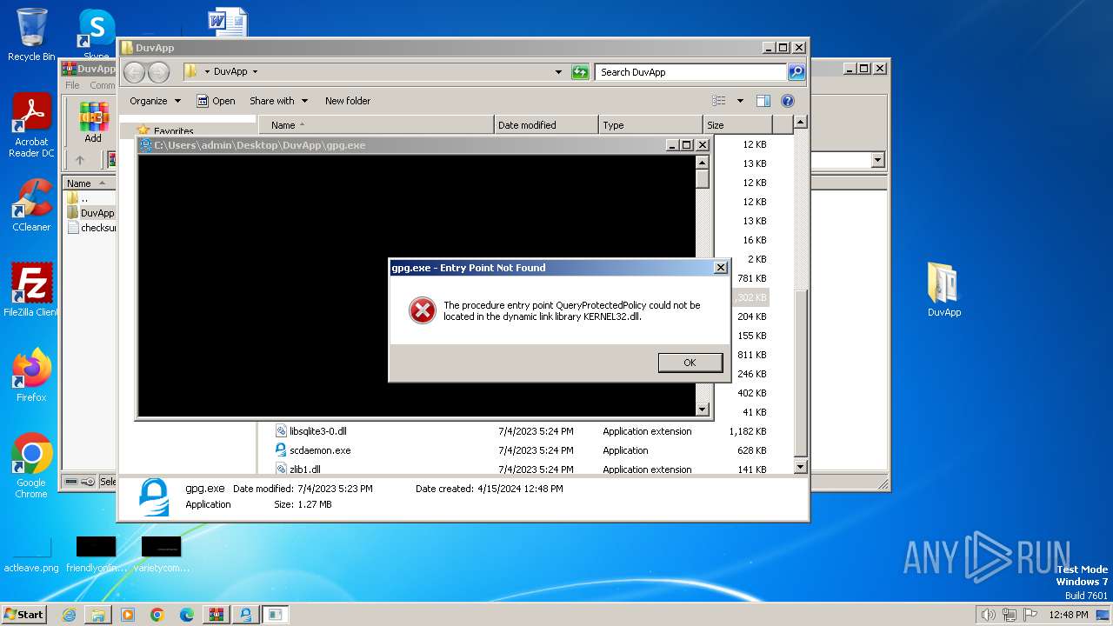
Task: Open Explorer help icon
Action: pos(788,101)
